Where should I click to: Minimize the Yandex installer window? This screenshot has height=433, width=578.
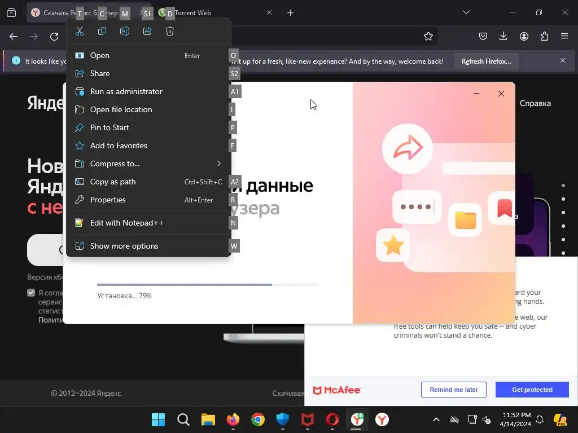(x=476, y=94)
